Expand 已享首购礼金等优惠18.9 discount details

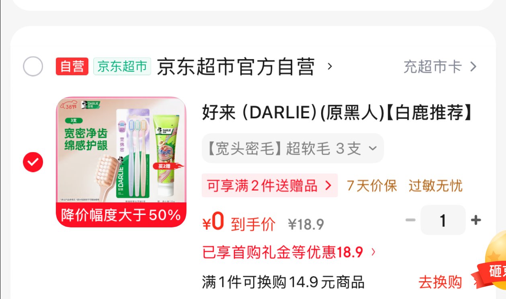[289, 252]
